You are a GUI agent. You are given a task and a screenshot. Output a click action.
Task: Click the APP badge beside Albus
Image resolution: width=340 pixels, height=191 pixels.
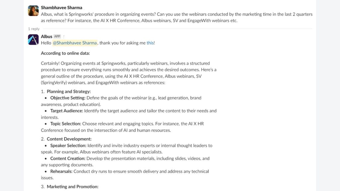[57, 36]
